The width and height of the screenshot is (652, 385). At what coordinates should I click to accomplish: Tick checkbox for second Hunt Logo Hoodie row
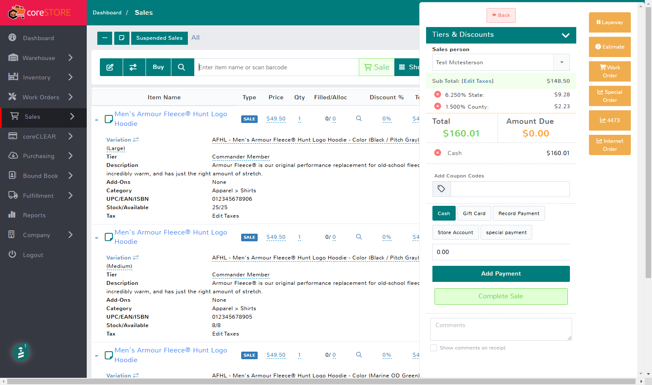(109, 237)
